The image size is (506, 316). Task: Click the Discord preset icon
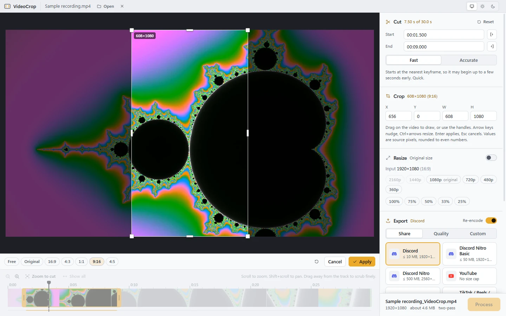pyautogui.click(x=394, y=254)
